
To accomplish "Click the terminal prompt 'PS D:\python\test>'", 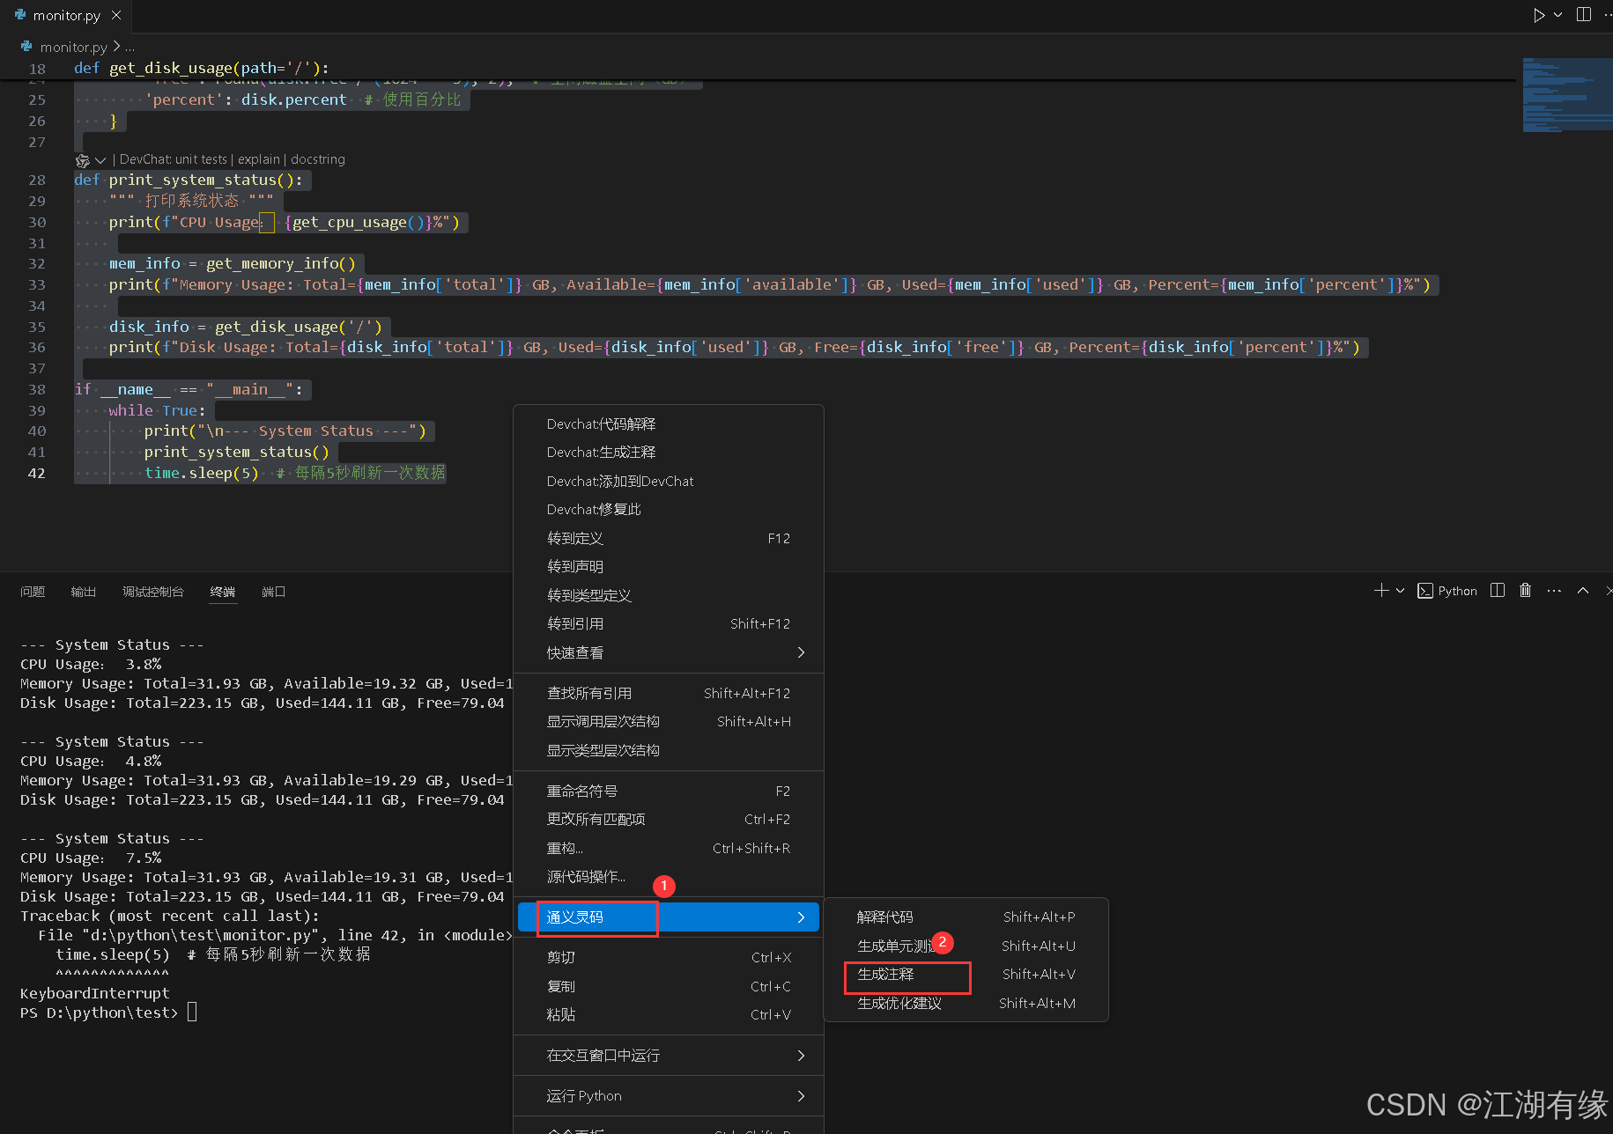I will click(x=99, y=1012).
